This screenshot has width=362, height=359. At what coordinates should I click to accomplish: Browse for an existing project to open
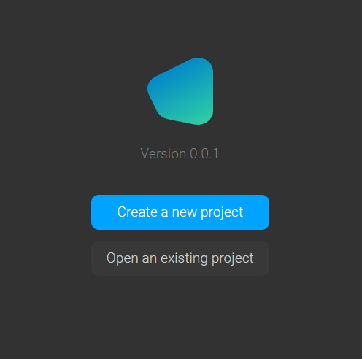tap(180, 258)
